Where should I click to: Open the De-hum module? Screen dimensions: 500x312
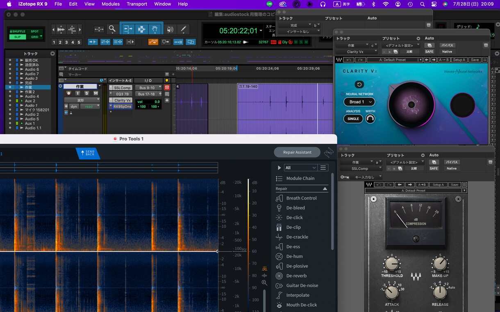pyautogui.click(x=294, y=256)
